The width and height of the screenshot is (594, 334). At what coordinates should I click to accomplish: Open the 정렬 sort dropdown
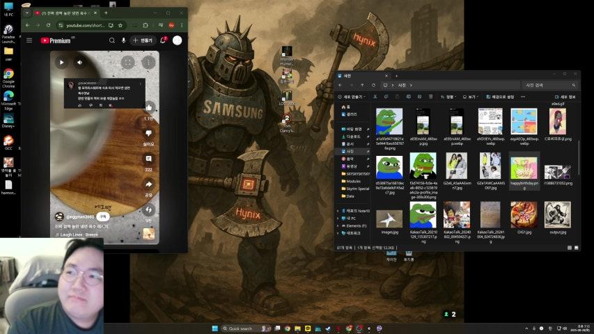coord(448,97)
